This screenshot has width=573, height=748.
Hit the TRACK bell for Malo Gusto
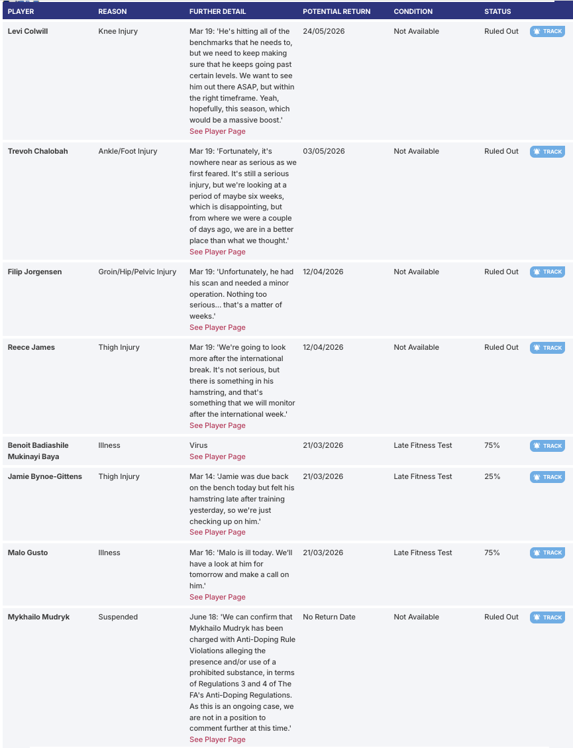(547, 553)
